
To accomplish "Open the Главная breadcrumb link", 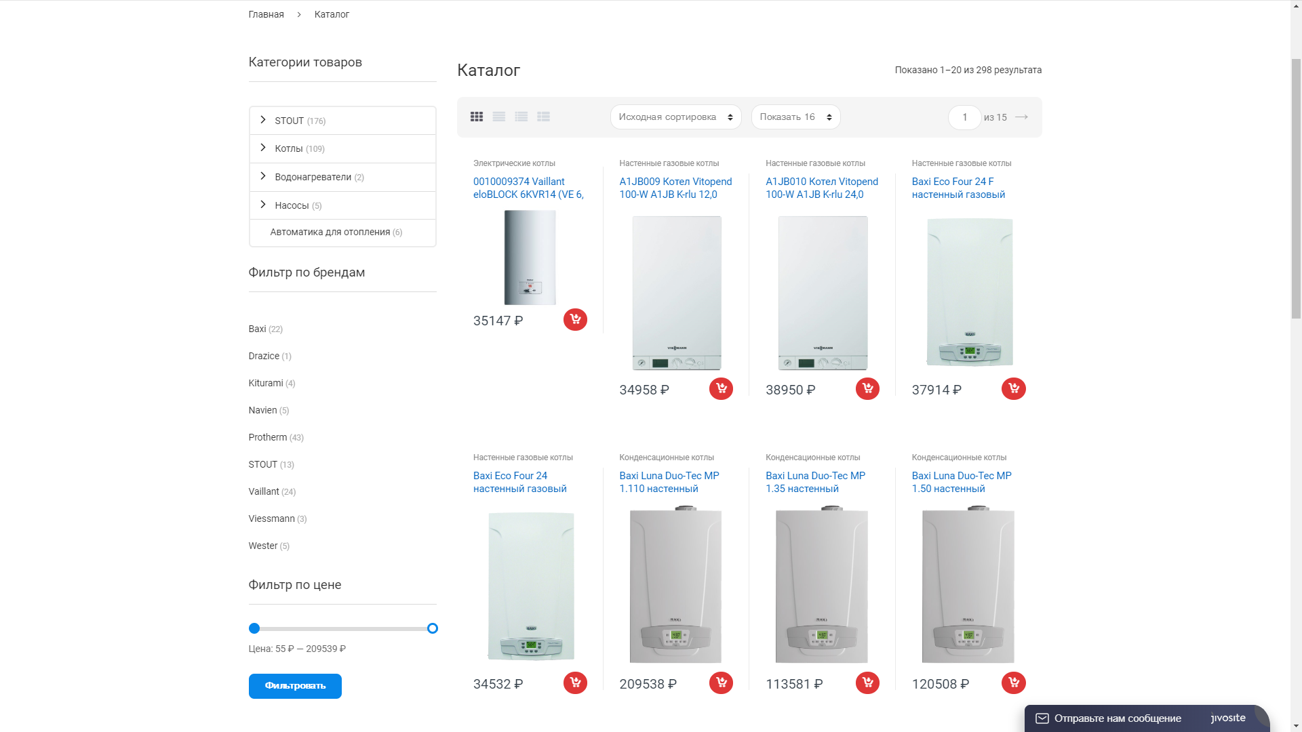I will click(266, 14).
